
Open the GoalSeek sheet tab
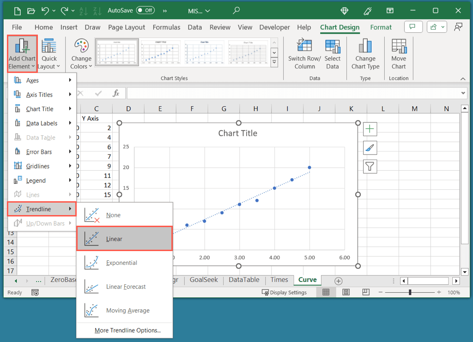coord(204,280)
